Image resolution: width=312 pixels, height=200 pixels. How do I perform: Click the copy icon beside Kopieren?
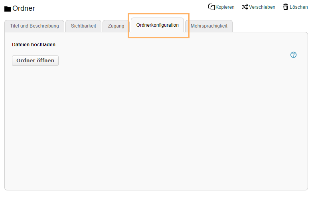[211, 7]
